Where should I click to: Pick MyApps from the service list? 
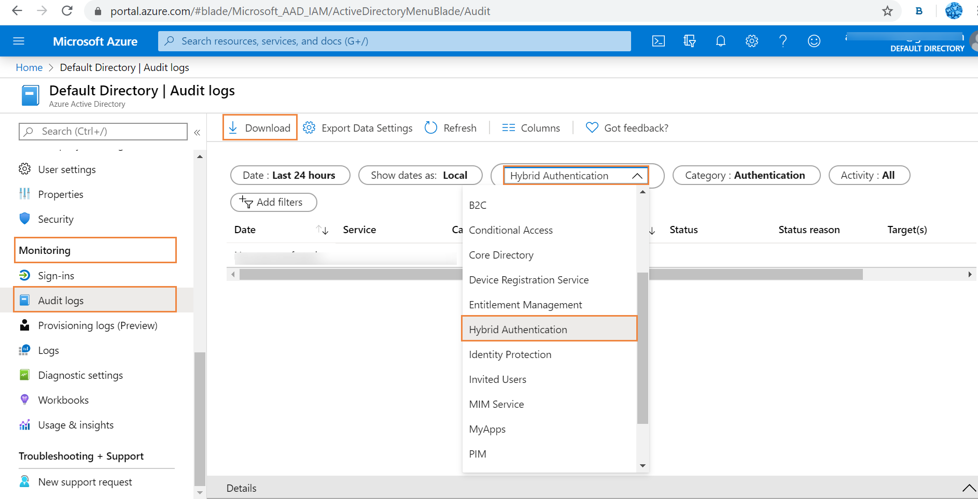(x=550, y=429)
